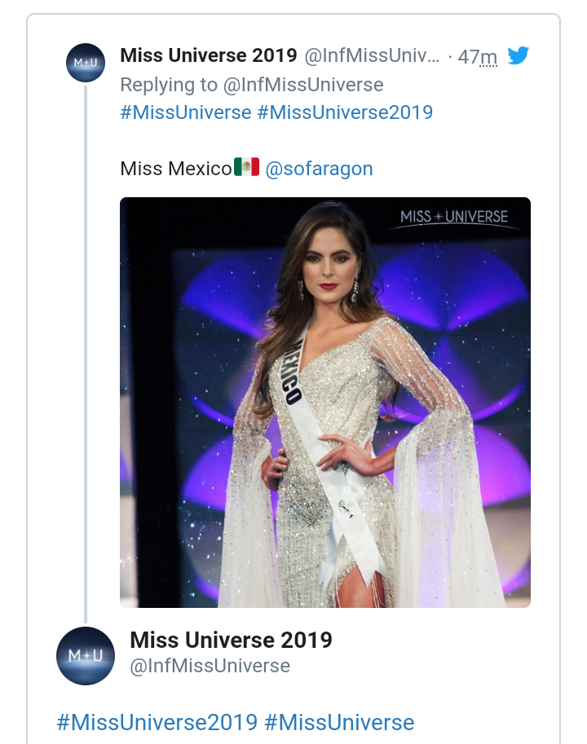Select the last #MissUniverse hashtag in the main tweet

339,722
